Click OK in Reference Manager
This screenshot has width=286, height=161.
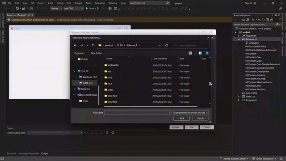click(x=192, y=127)
